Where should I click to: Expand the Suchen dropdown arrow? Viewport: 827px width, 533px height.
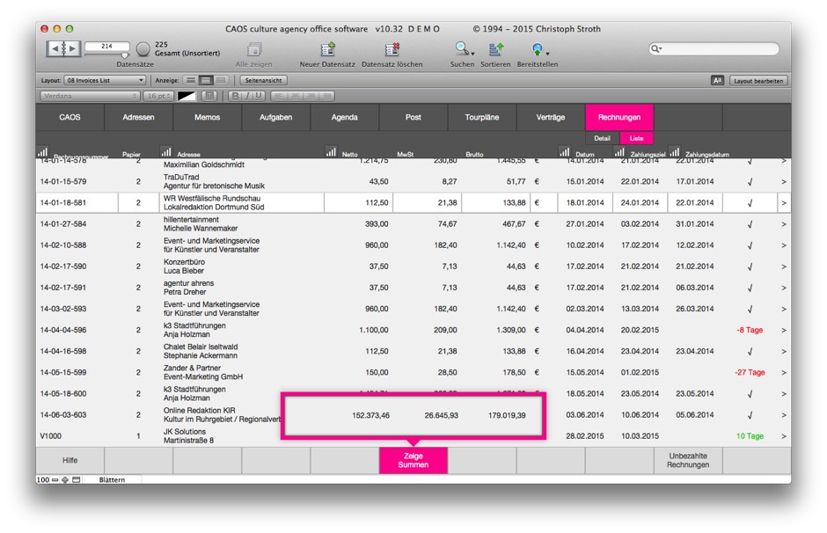[473, 54]
